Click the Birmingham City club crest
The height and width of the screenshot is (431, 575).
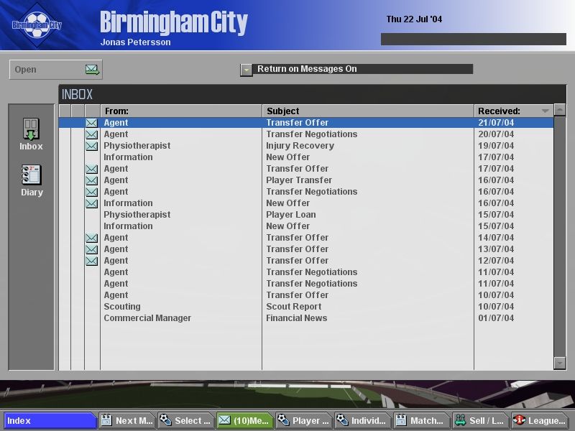[x=37, y=25]
